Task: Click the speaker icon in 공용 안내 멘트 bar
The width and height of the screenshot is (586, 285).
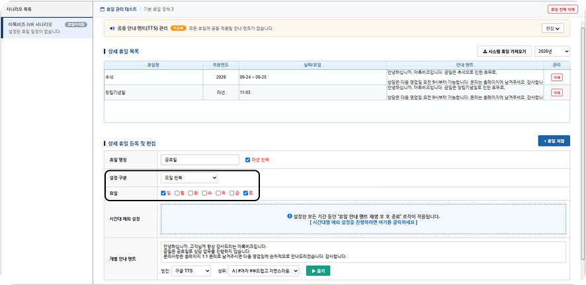Action: tap(111, 28)
